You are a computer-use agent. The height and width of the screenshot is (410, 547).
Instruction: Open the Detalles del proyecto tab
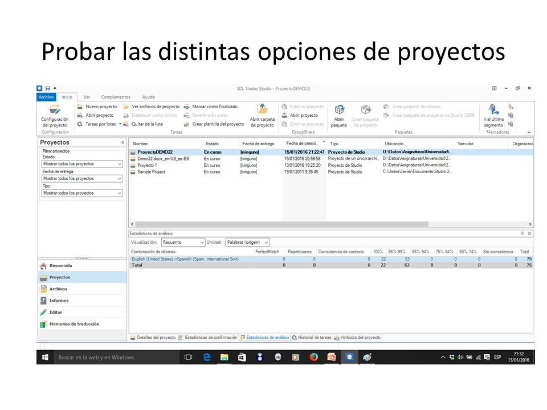click(x=153, y=338)
